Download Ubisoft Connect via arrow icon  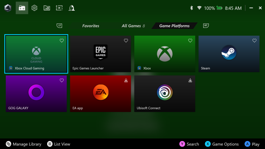[190, 80]
